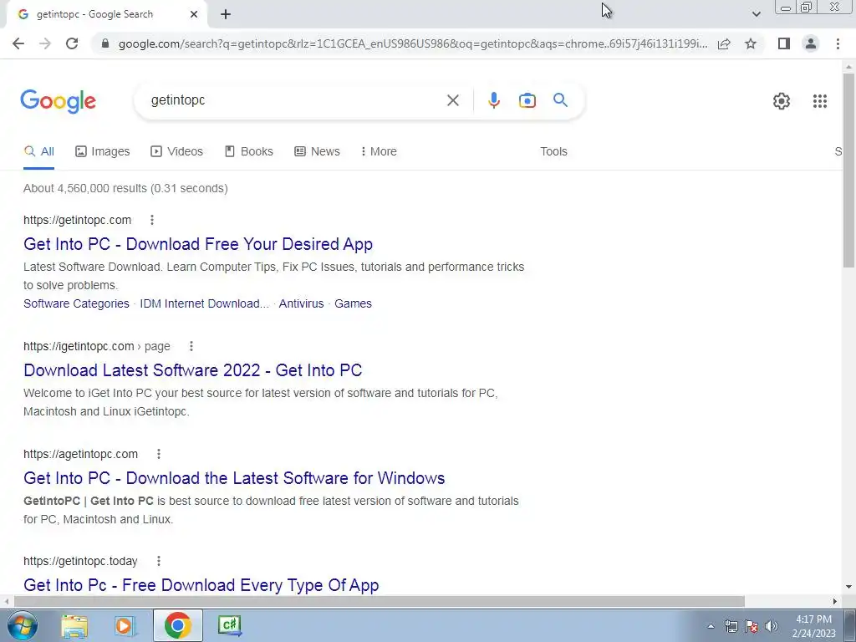View site info via the lock icon
The height and width of the screenshot is (642, 856).
tap(105, 43)
